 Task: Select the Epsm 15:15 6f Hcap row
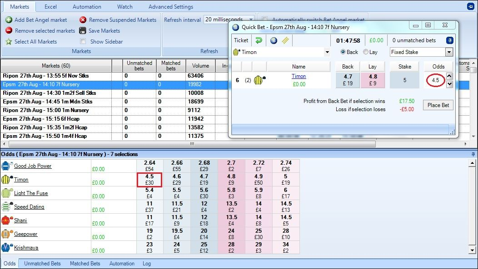click(115, 119)
